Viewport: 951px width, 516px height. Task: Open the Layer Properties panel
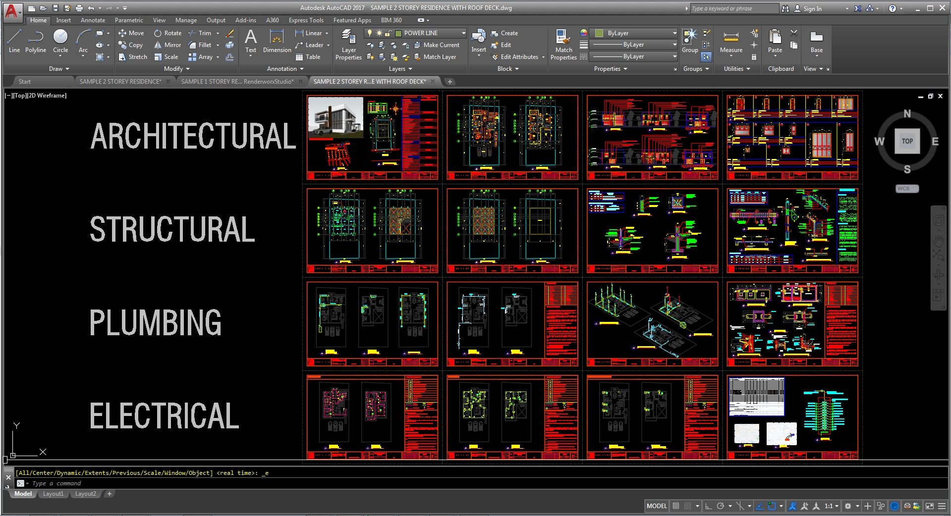tap(348, 45)
